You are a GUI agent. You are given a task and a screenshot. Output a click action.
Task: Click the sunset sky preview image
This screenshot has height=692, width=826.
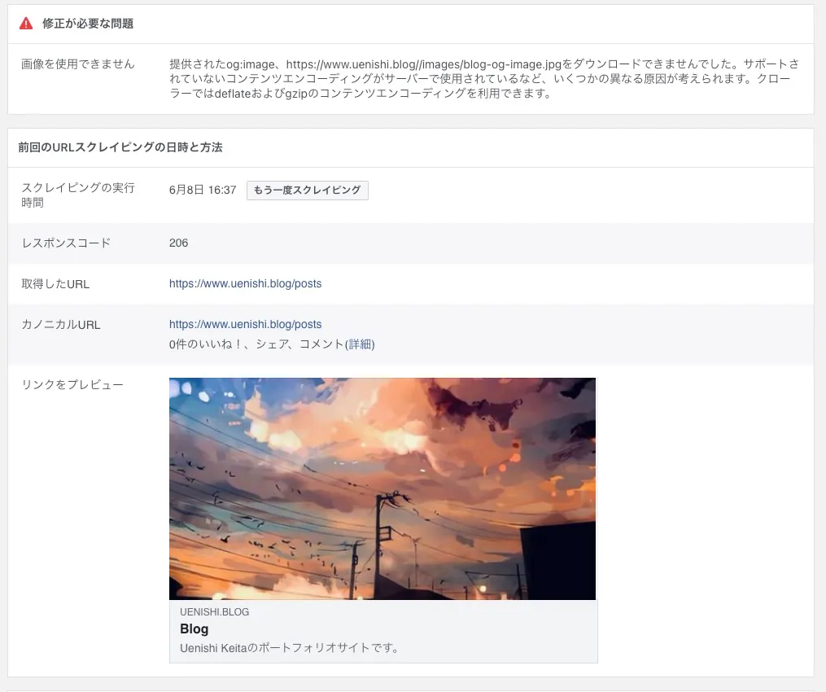[382, 488]
